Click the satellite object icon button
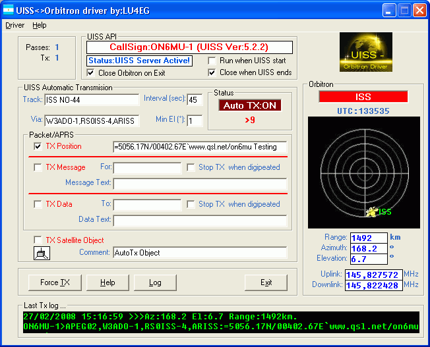Viewport: 430px width, 347px height. click(x=42, y=253)
